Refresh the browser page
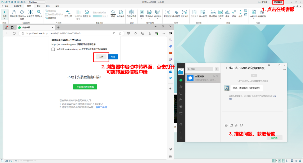This screenshot has width=303, height=163. point(14,33)
